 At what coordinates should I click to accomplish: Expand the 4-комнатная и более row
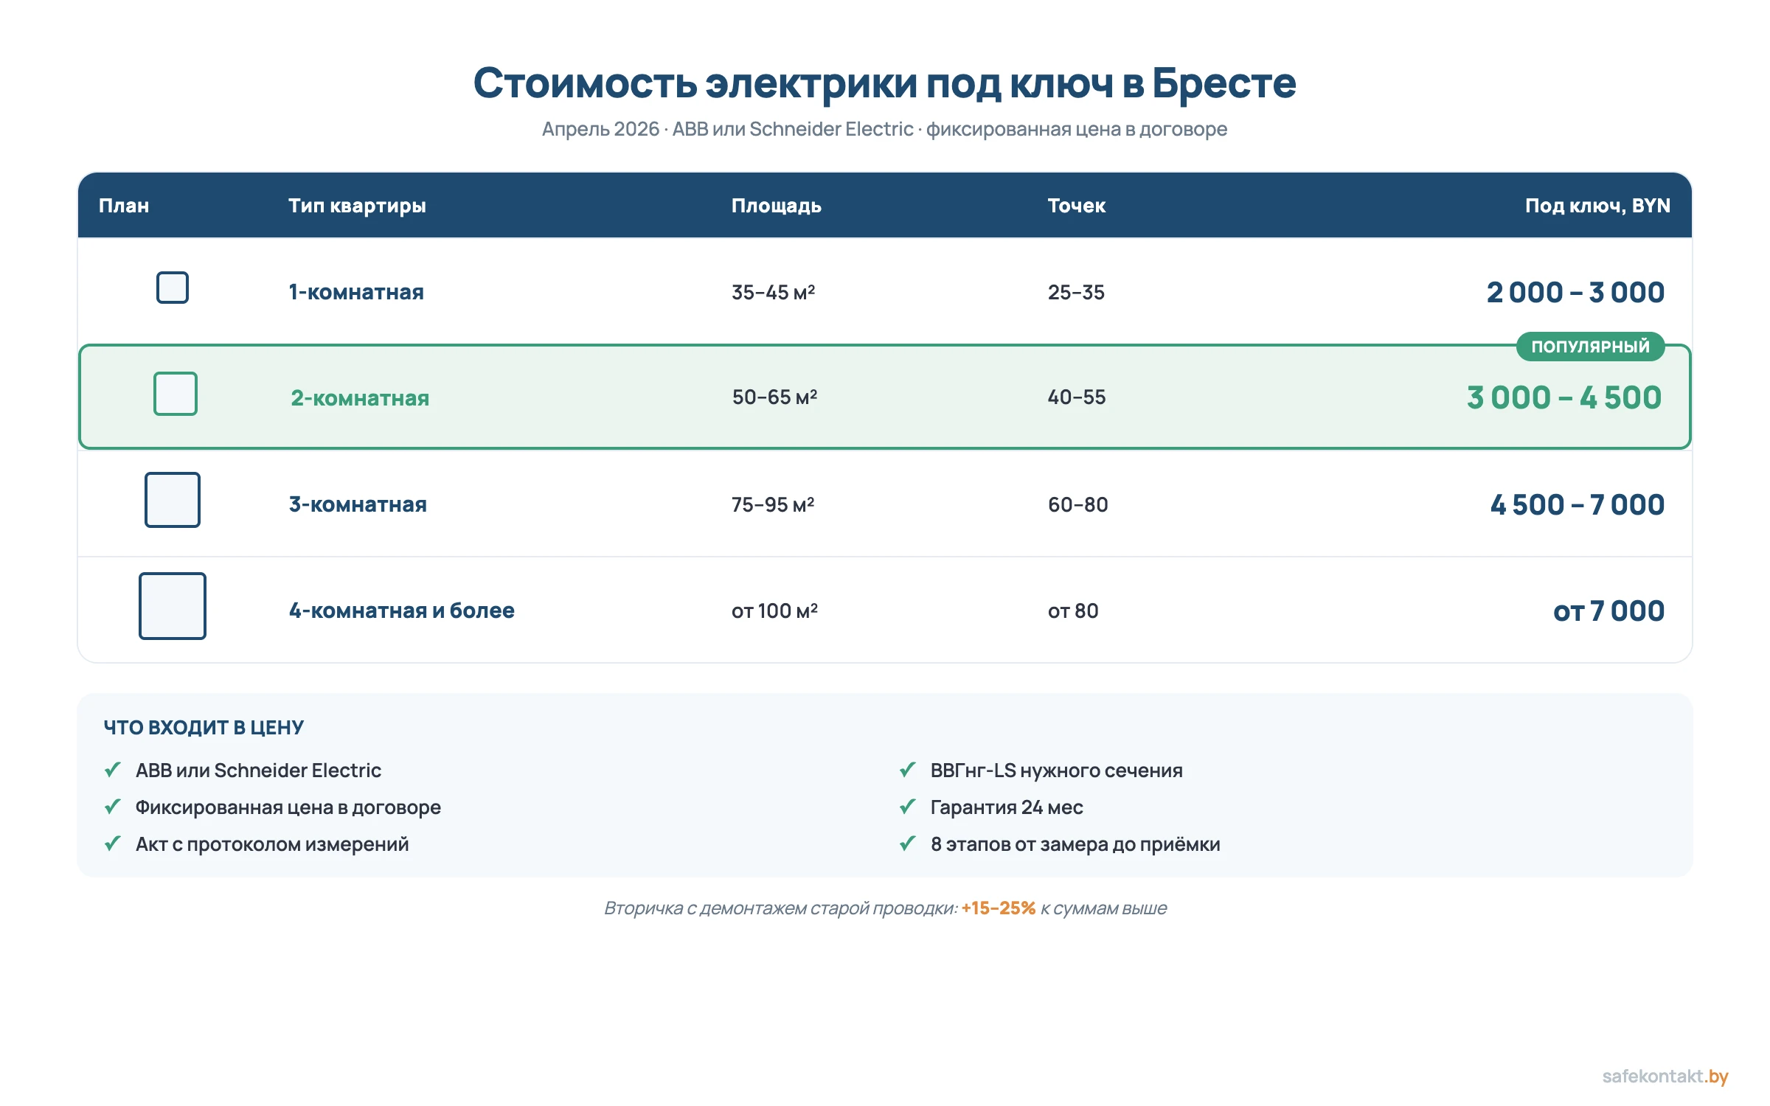tap(885, 610)
